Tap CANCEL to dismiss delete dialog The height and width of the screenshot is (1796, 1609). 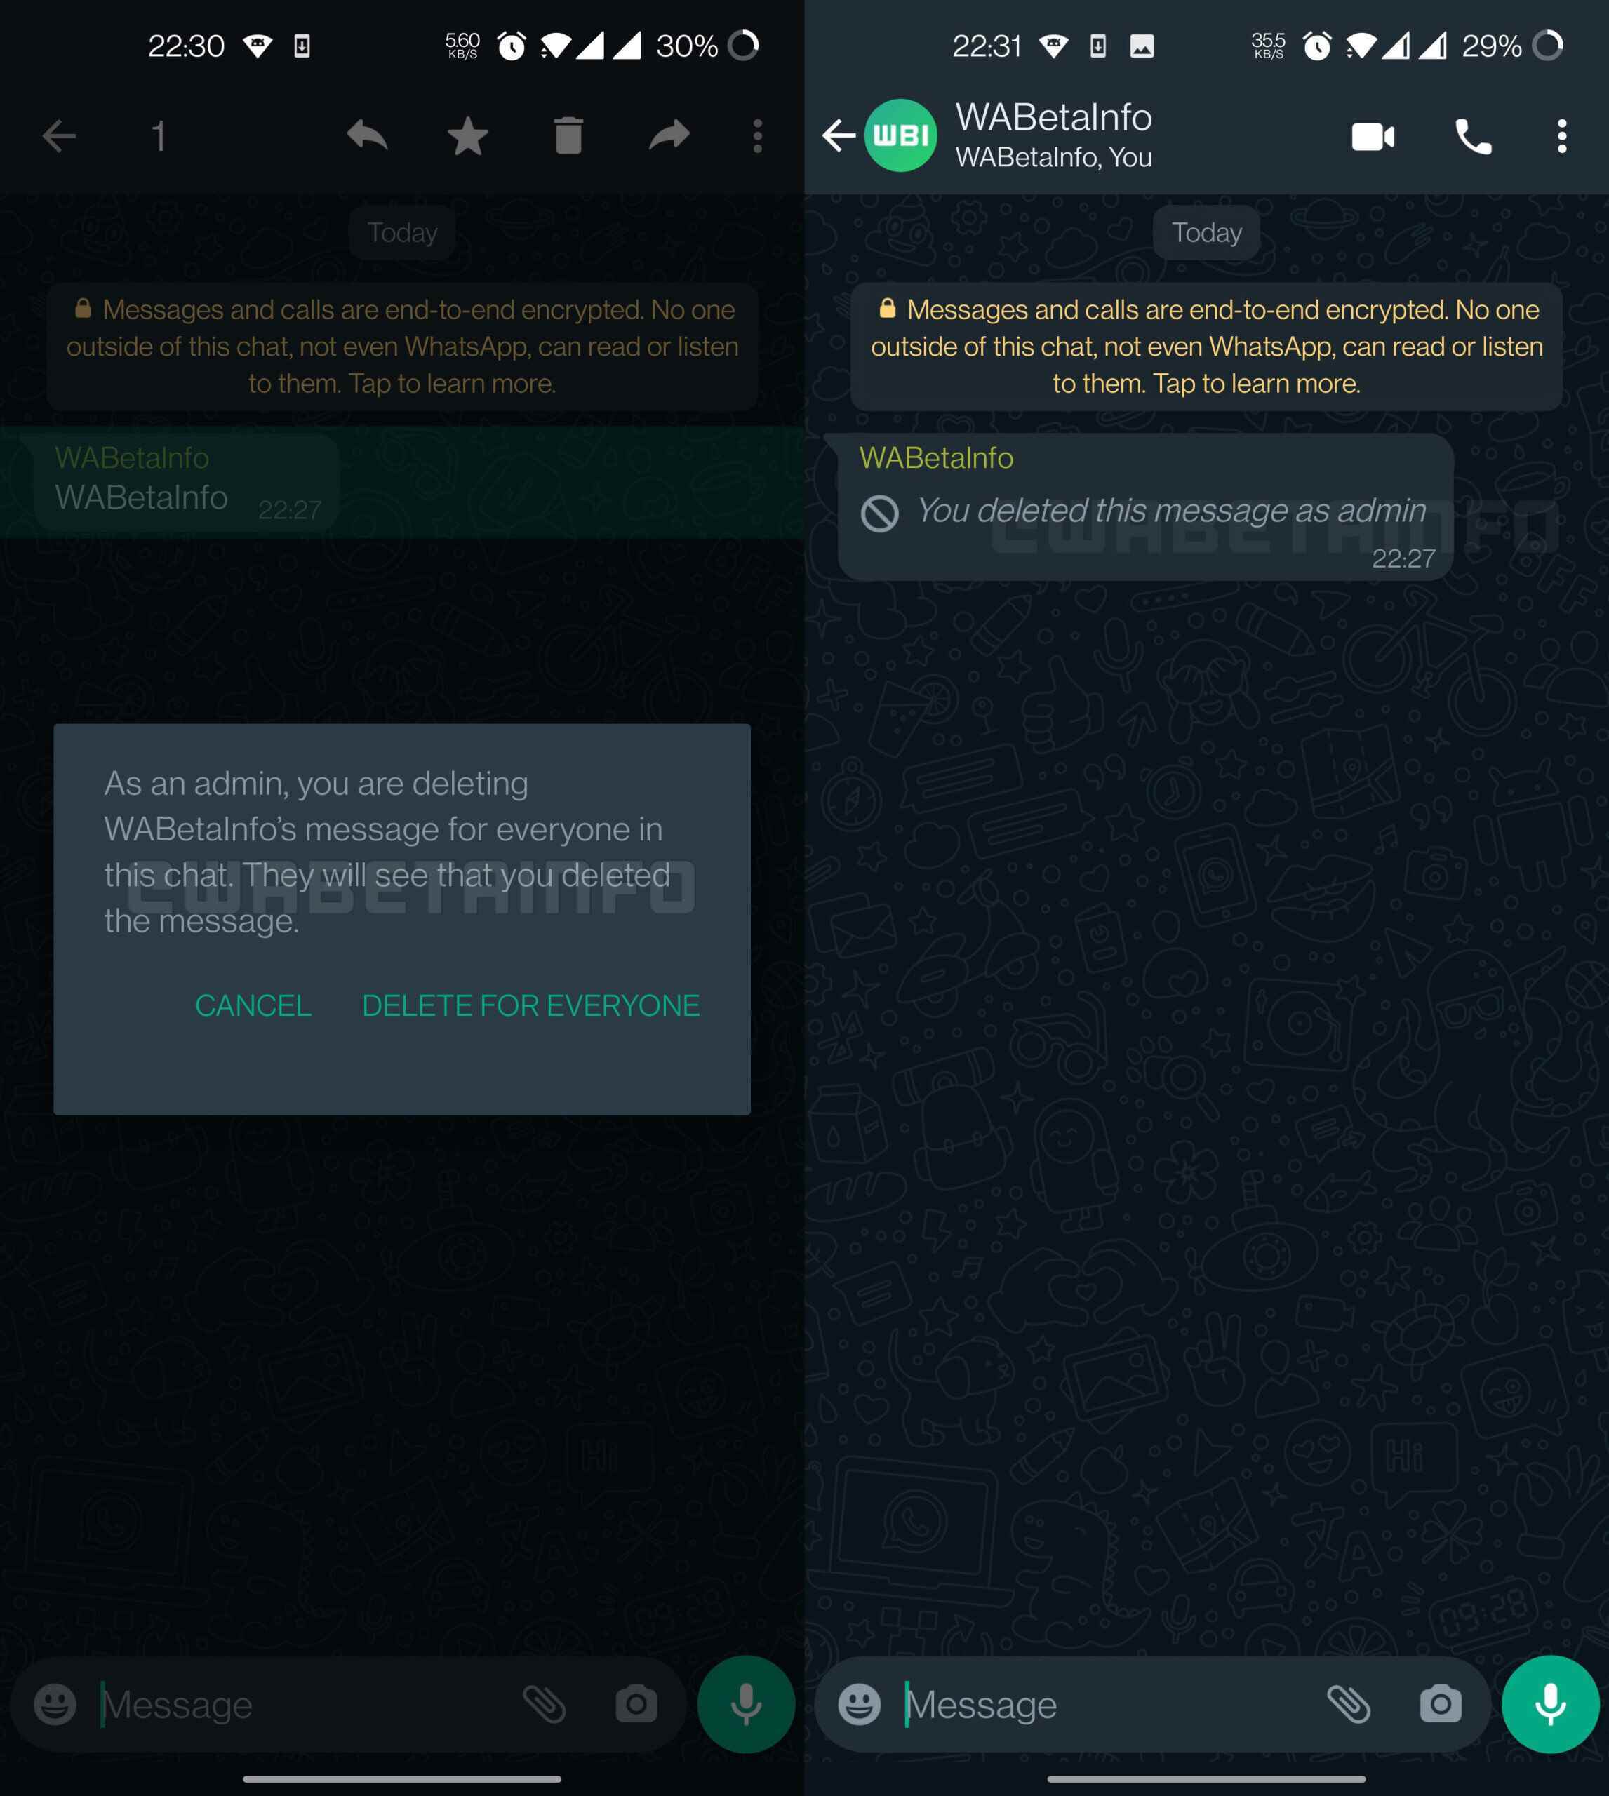click(x=253, y=1005)
